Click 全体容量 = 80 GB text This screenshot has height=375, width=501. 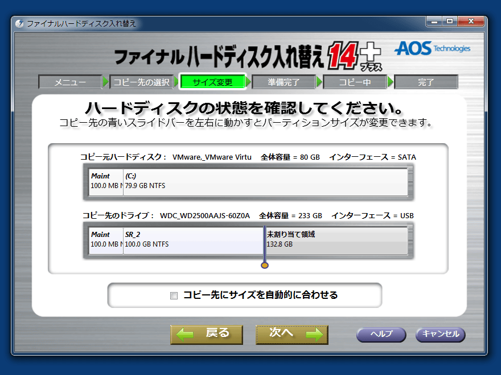point(290,157)
